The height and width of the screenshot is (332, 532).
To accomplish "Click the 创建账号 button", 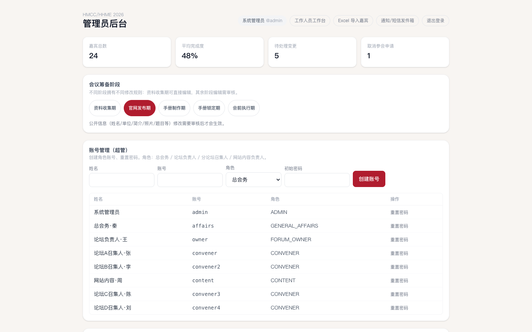I will pyautogui.click(x=369, y=179).
